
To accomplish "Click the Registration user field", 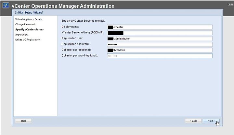I will tap(160, 39).
